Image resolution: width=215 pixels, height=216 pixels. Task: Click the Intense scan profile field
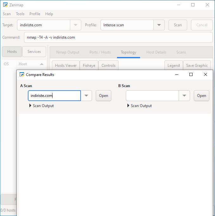pyautogui.click(x=127, y=25)
